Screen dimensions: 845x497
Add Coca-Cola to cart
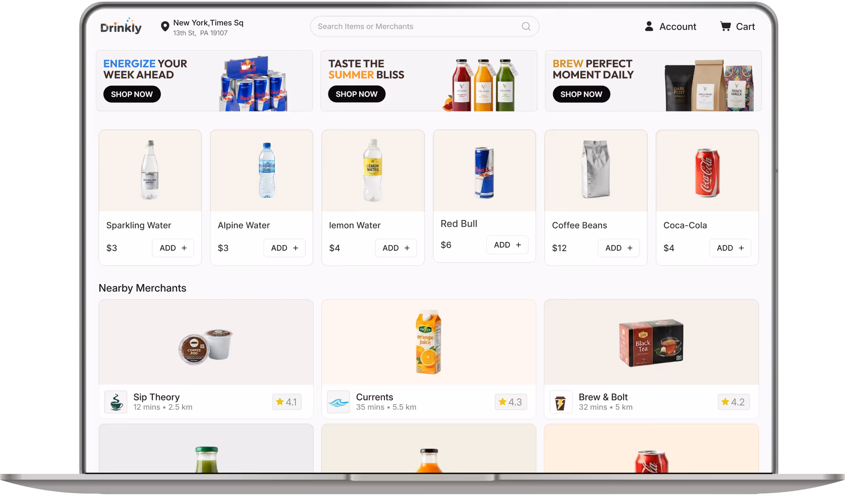(730, 248)
